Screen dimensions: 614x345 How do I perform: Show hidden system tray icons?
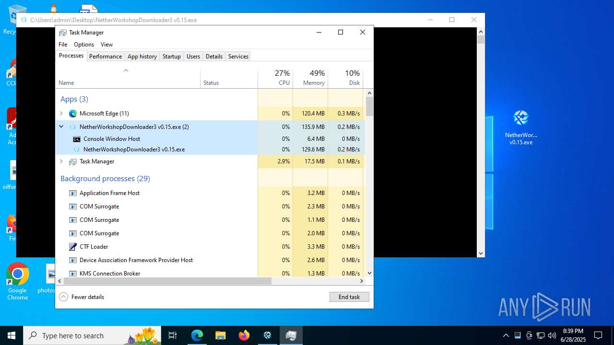(x=506, y=335)
